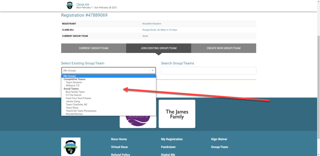
Task: Choose the (No Group) option in the list
Action: [x=108, y=76]
